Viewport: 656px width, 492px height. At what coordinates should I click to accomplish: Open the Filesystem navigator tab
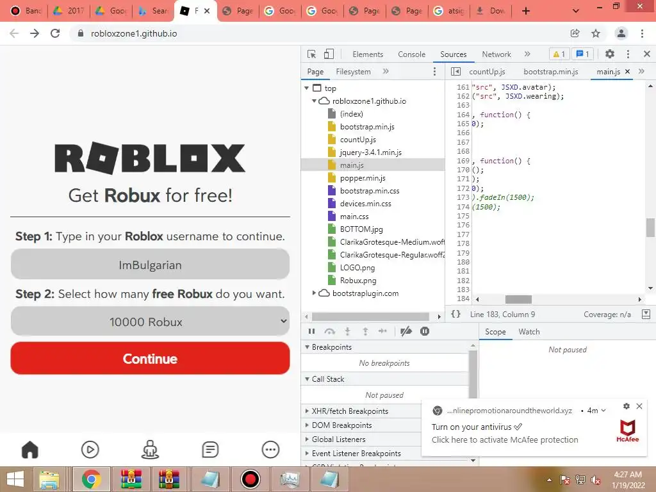click(x=353, y=72)
